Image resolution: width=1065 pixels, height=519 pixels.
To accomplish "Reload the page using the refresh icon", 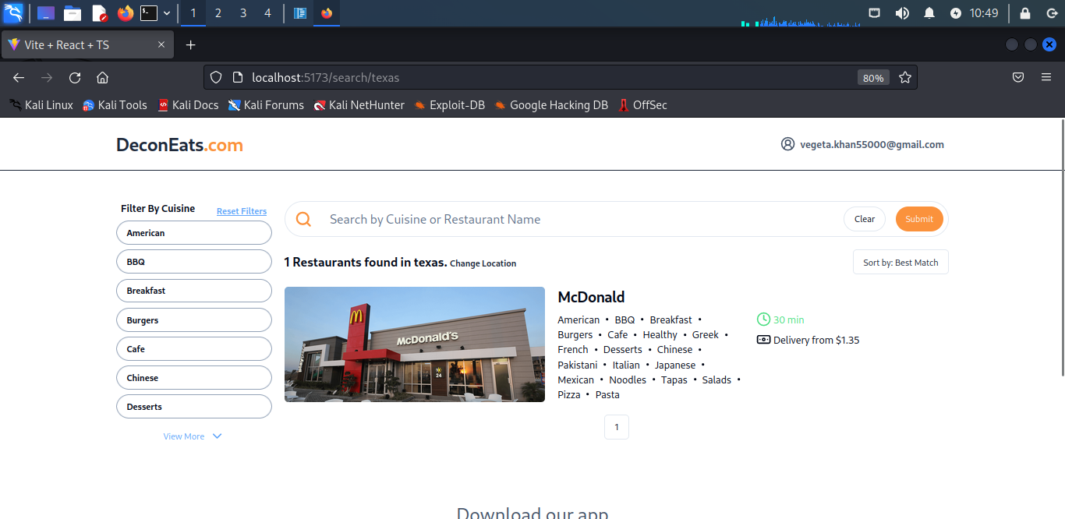I will (74, 77).
